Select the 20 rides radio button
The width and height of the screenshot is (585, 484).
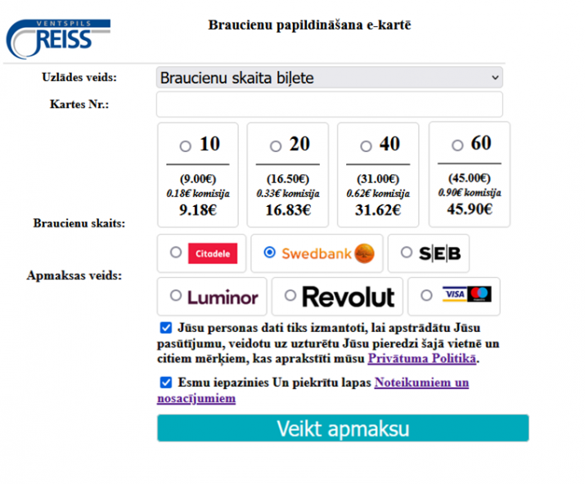pyautogui.click(x=276, y=146)
